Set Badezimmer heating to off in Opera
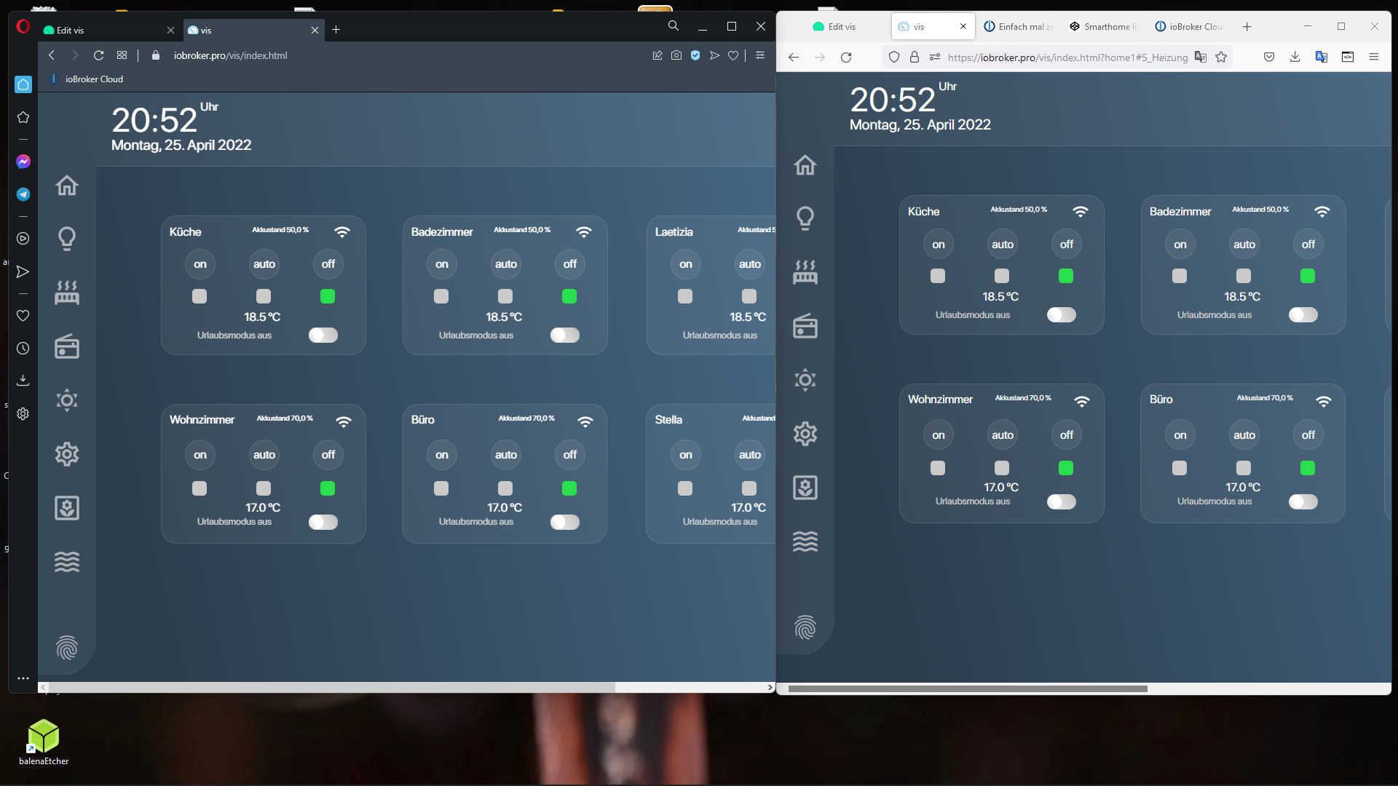Screen dimensions: 1398x786 pos(570,264)
